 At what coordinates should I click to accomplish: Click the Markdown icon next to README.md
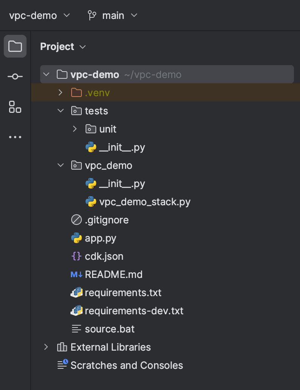(x=76, y=274)
